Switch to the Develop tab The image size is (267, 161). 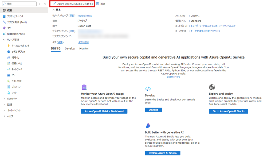point(70,48)
